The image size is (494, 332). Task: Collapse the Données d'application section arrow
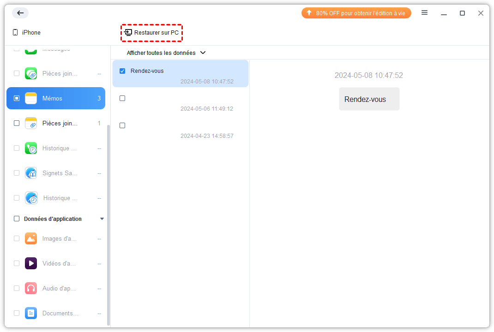pyautogui.click(x=102, y=219)
